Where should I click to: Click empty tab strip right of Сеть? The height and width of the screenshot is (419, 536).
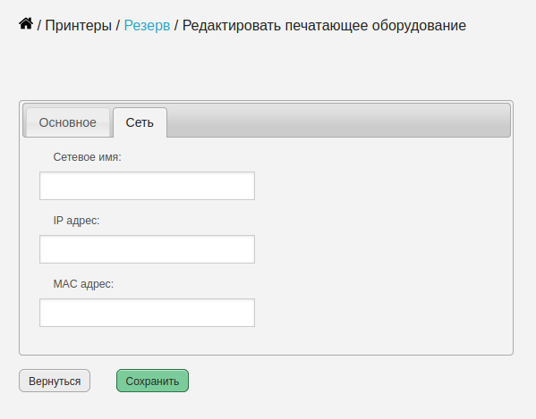(338, 121)
